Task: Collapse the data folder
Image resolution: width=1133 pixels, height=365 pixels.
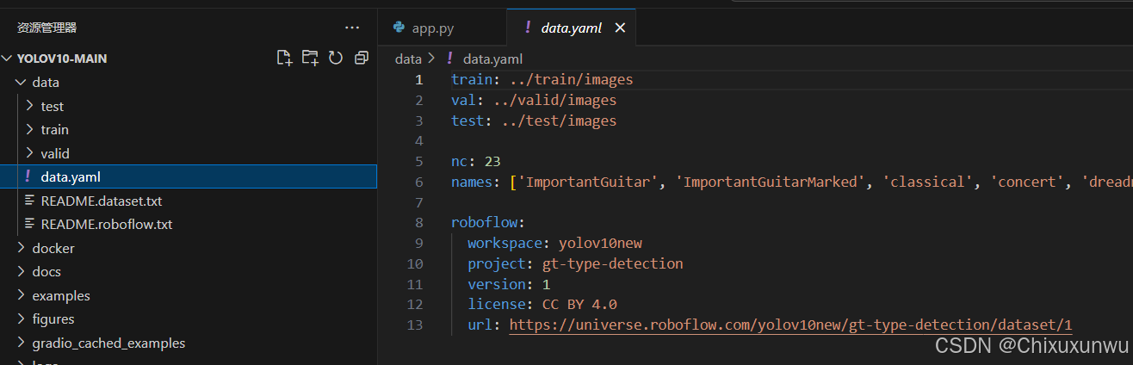Action: pos(22,83)
